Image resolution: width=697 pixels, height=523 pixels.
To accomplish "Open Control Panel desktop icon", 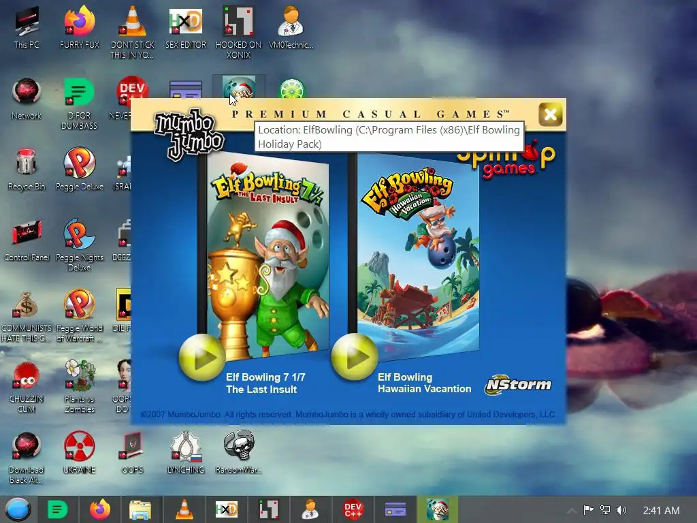I will click(27, 240).
